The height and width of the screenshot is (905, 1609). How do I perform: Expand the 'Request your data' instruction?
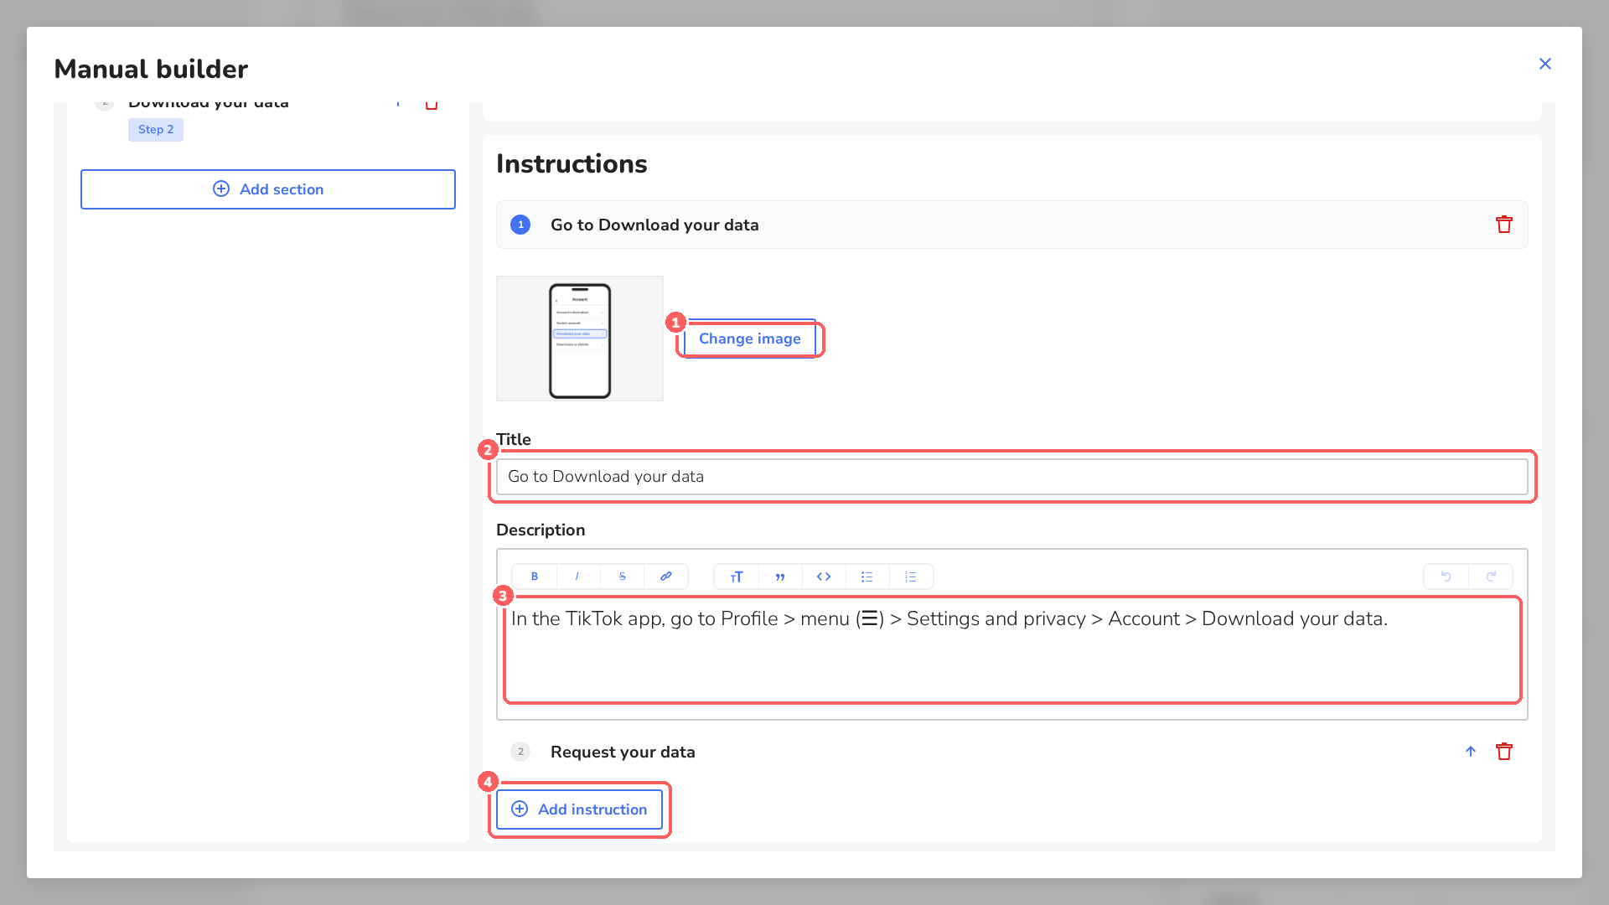tap(623, 752)
